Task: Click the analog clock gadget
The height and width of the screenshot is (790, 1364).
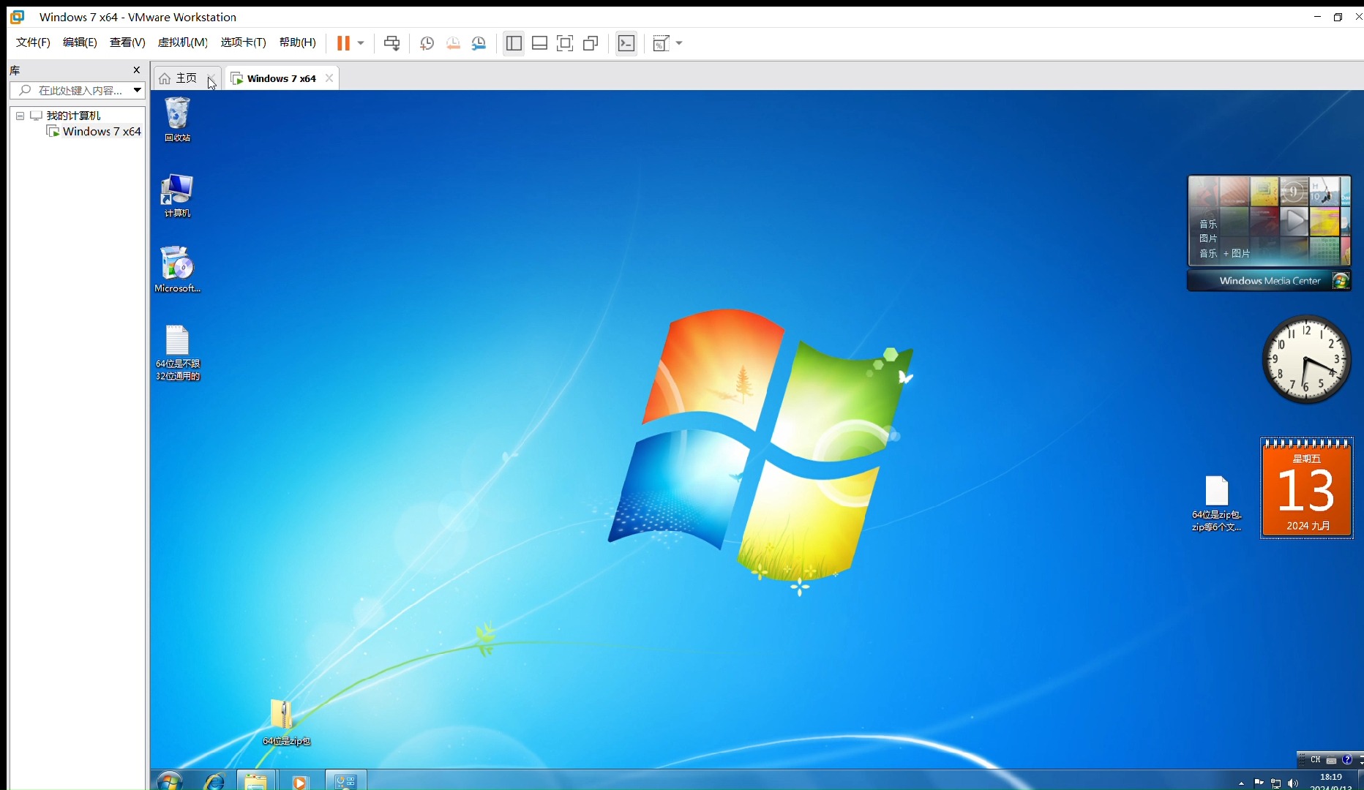Action: click(1307, 359)
